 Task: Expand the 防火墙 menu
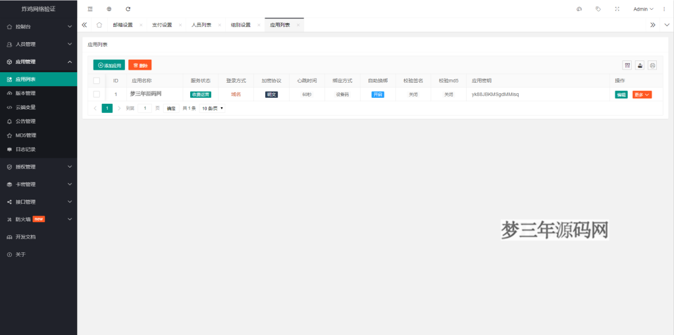[39, 219]
